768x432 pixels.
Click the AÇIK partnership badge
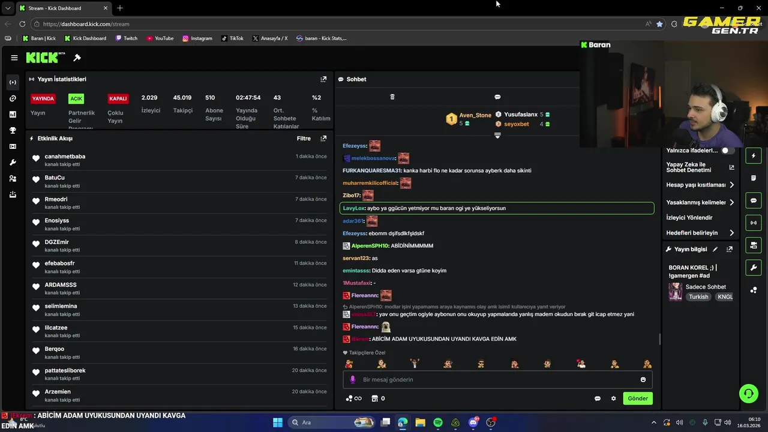point(76,98)
